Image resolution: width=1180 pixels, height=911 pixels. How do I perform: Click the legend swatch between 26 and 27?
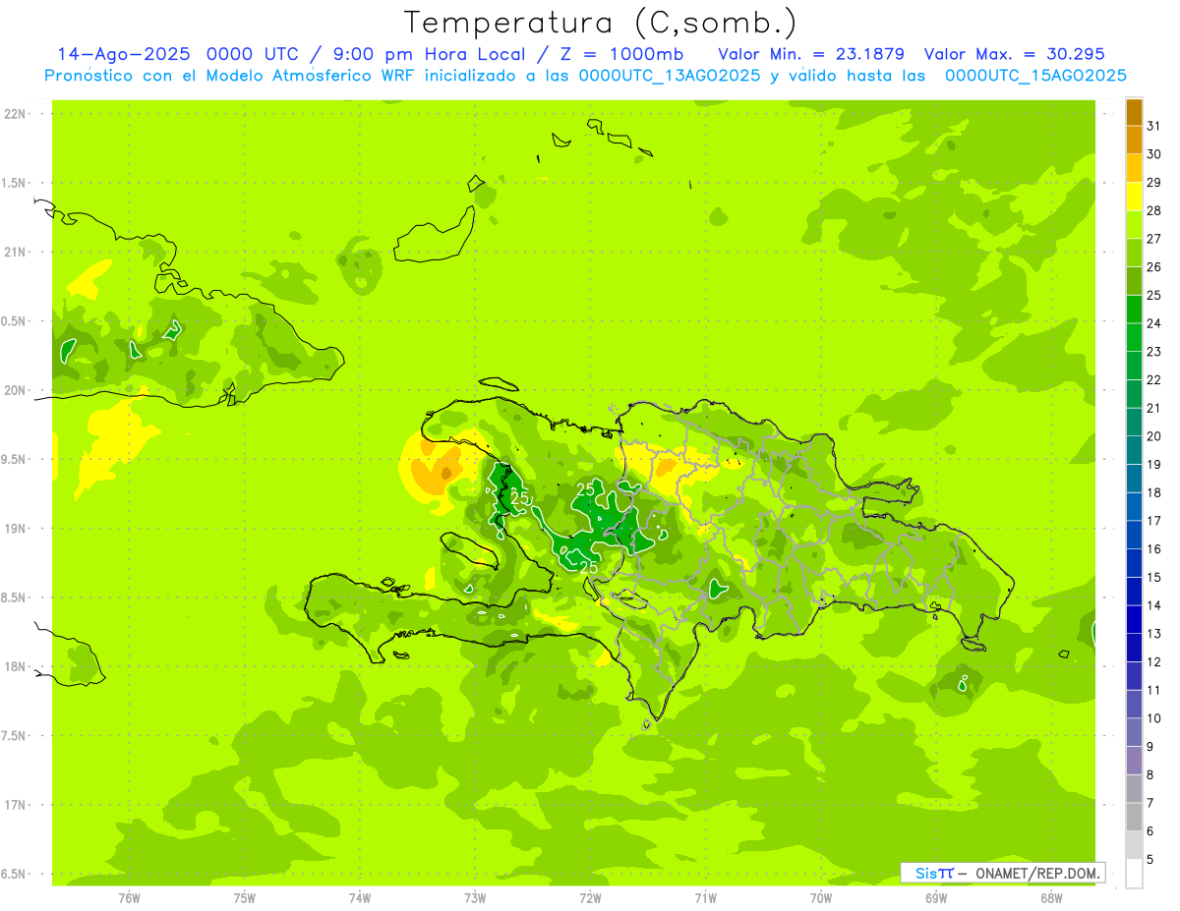click(x=1134, y=253)
